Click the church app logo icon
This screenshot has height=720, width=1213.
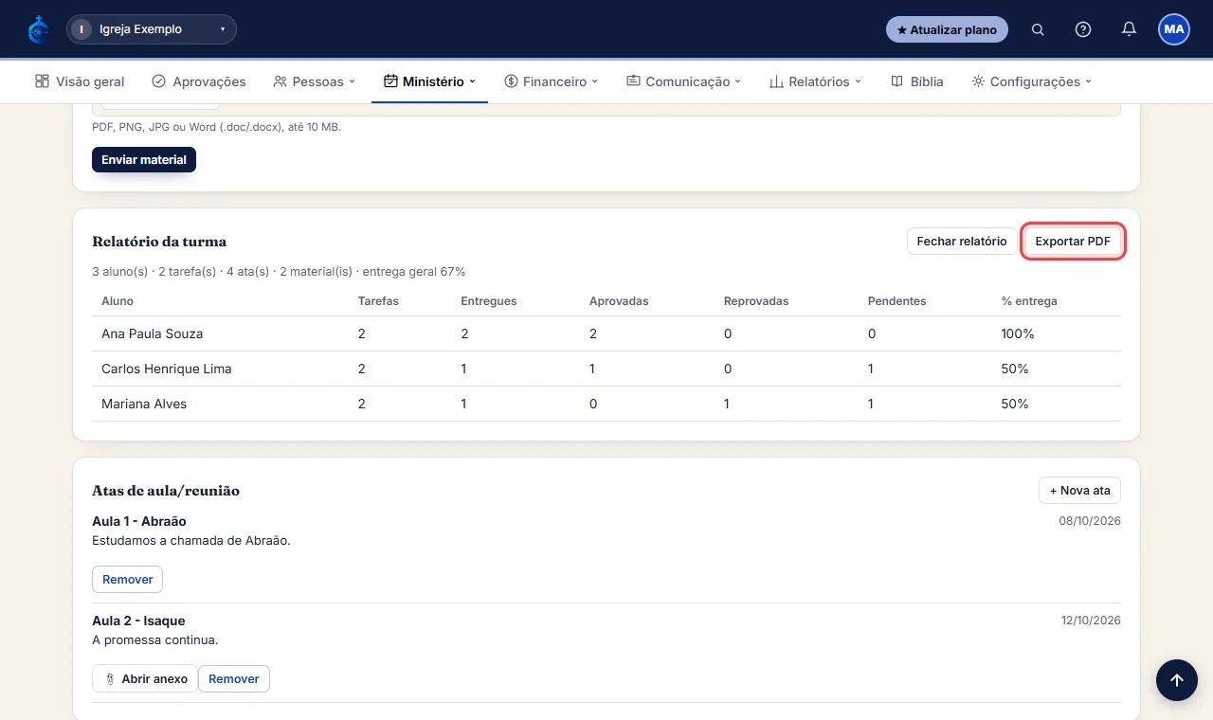point(38,29)
